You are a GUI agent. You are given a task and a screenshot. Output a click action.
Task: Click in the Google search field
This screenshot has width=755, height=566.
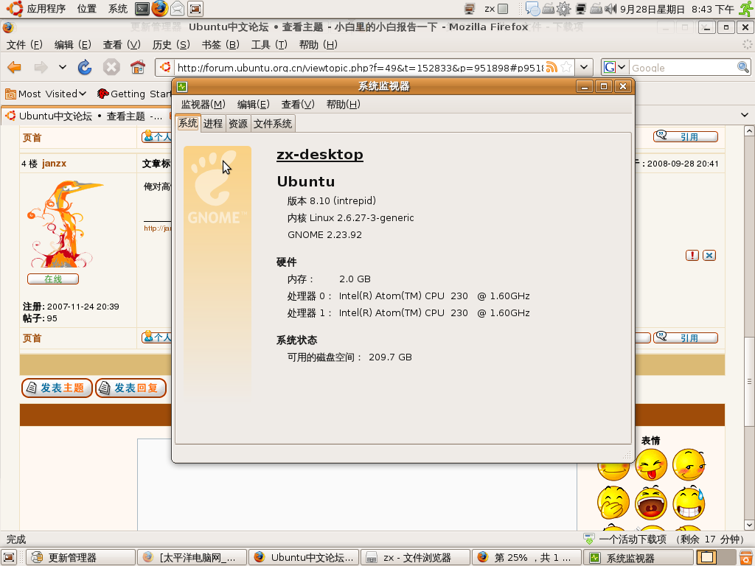click(x=683, y=68)
